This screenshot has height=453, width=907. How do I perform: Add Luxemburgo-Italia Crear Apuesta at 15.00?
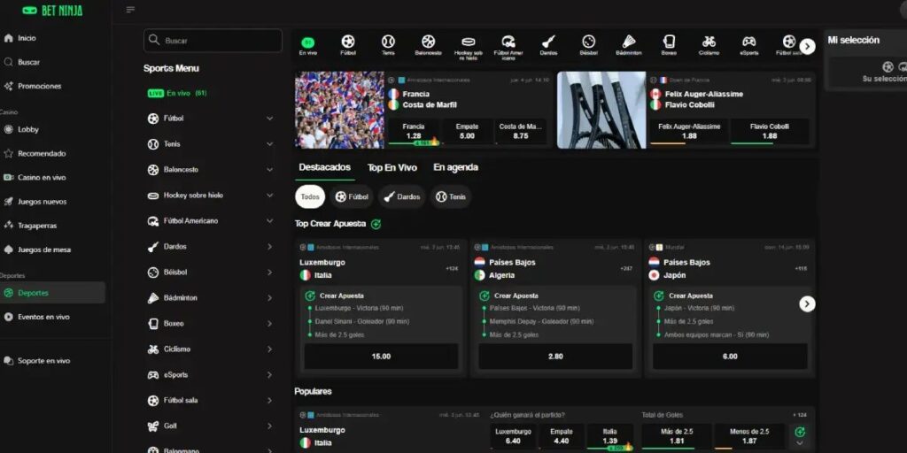click(x=381, y=357)
